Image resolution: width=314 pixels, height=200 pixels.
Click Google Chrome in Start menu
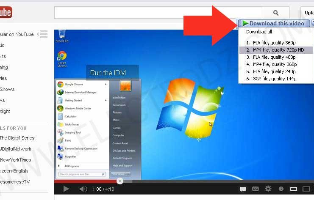click(74, 84)
